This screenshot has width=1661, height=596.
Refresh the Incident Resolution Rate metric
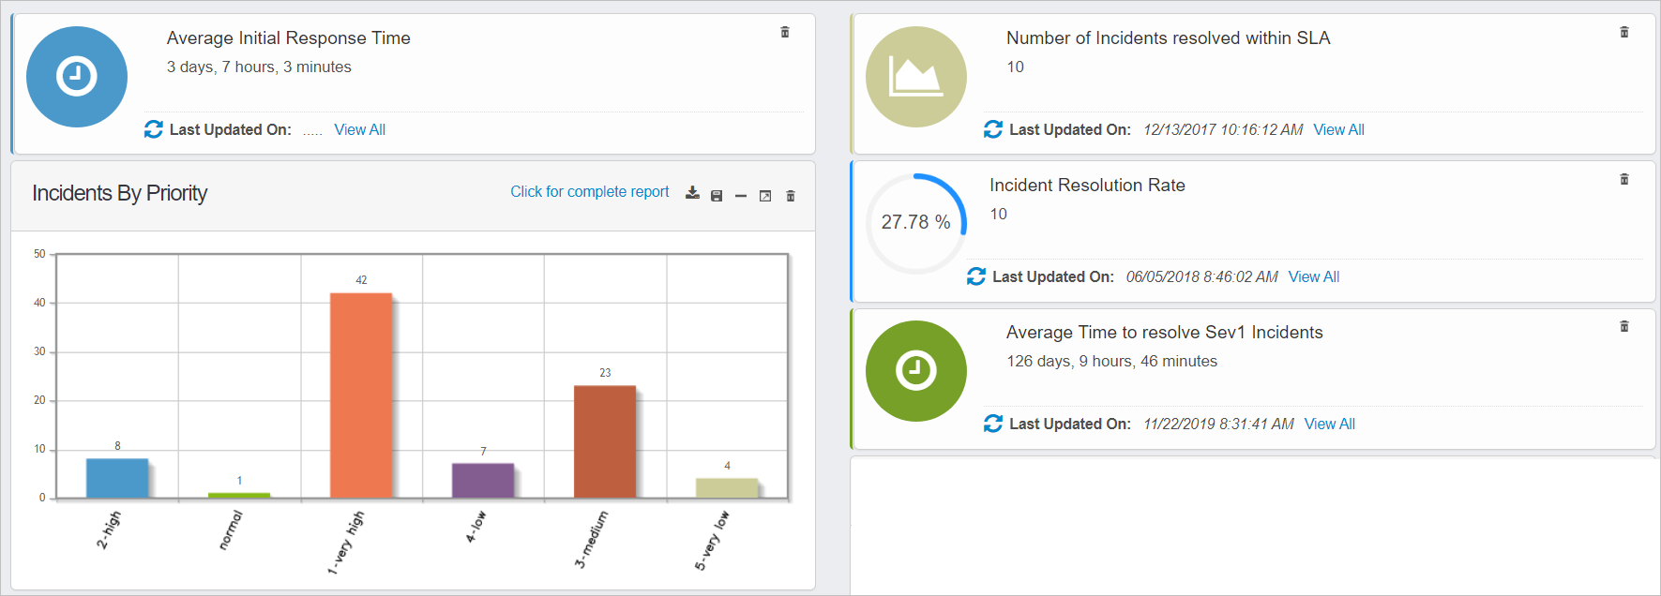(x=976, y=276)
